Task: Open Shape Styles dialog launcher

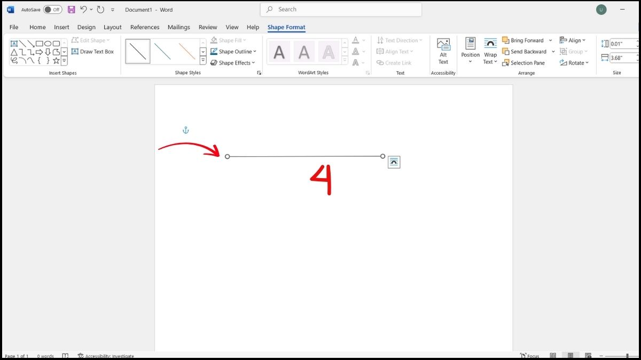Action: click(259, 73)
